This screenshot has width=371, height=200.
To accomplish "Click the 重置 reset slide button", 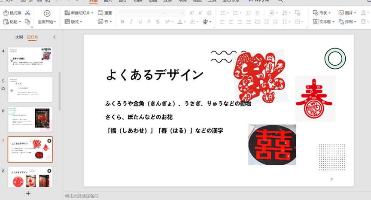I will coord(105,13).
